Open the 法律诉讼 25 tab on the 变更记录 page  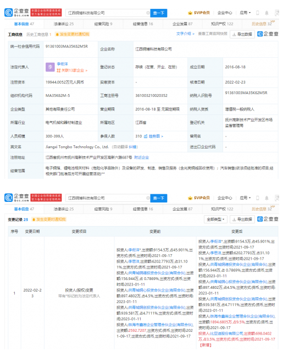pyautogui.click(x=64, y=209)
